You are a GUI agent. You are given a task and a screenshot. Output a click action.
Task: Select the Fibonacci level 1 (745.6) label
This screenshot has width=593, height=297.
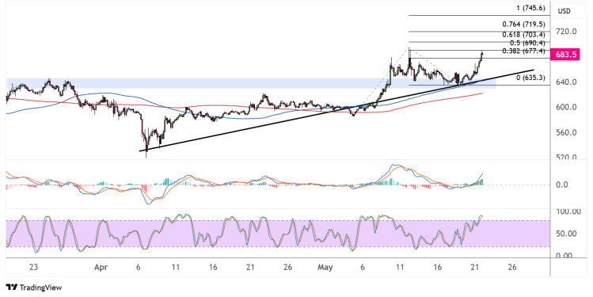[x=531, y=8]
